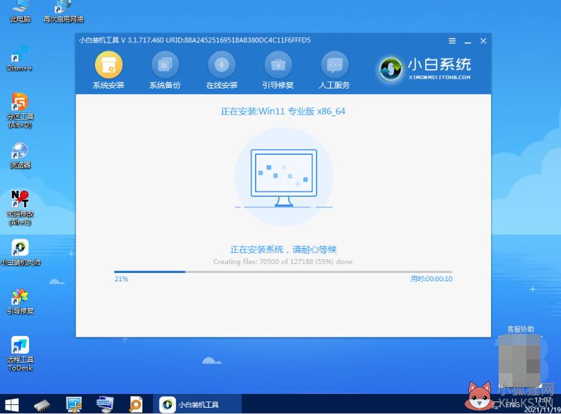Click the window title version text
The width and height of the screenshot is (561, 414).
point(195,40)
